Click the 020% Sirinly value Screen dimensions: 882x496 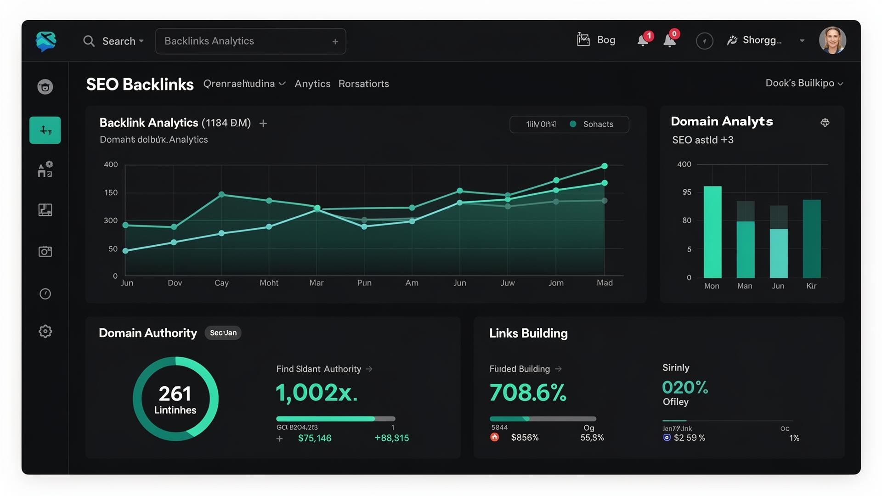(685, 388)
